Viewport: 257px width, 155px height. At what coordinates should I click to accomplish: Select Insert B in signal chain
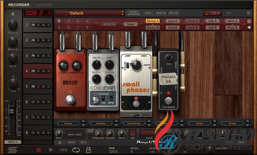pyautogui.click(x=192, y=27)
